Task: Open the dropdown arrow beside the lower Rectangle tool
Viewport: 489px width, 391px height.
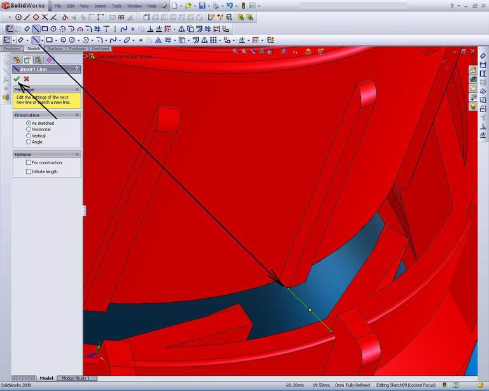Action: (x=56, y=40)
